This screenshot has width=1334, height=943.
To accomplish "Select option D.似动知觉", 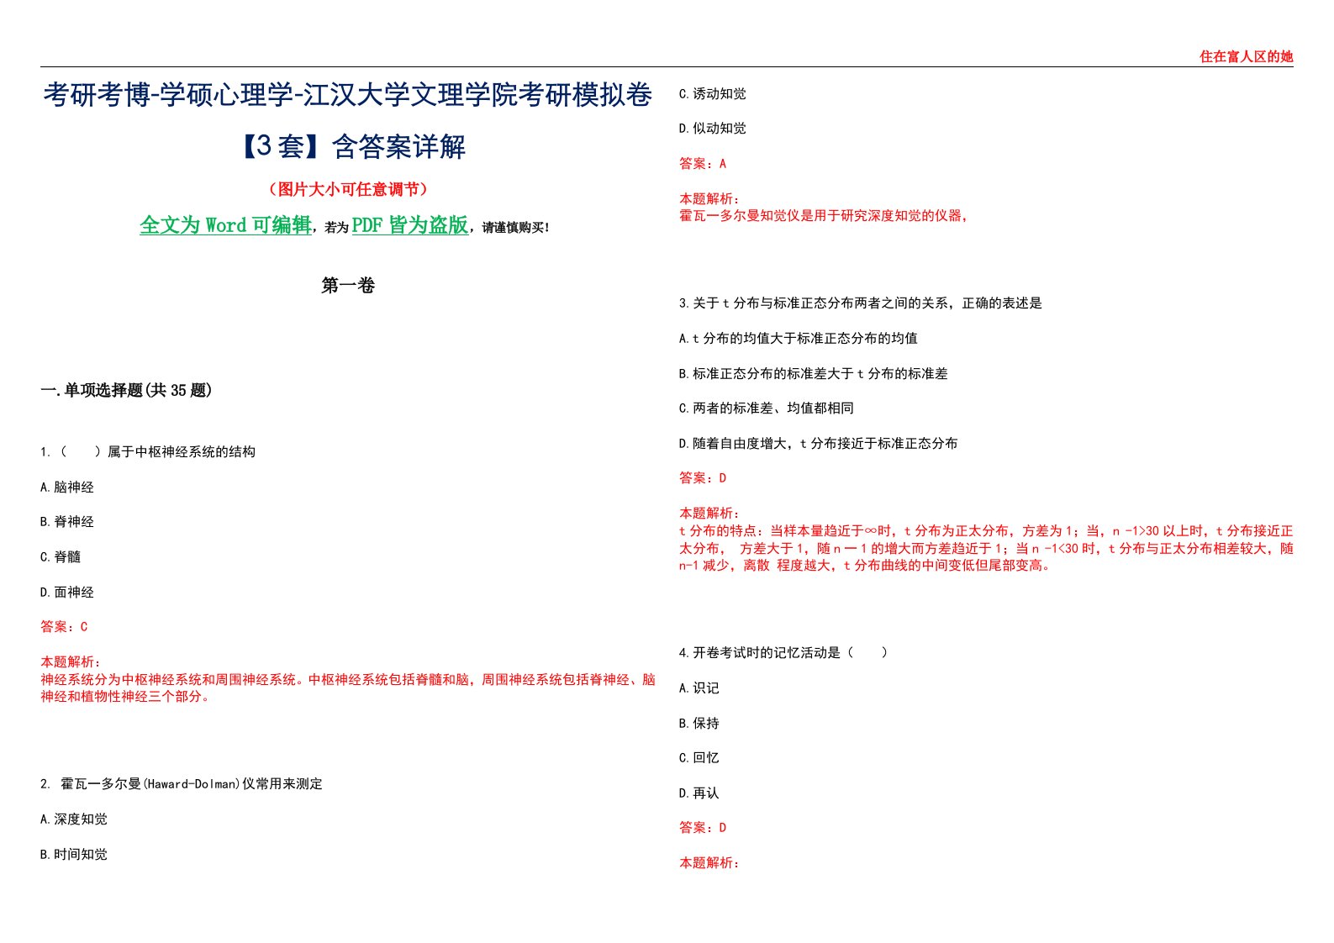I will 713,129.
